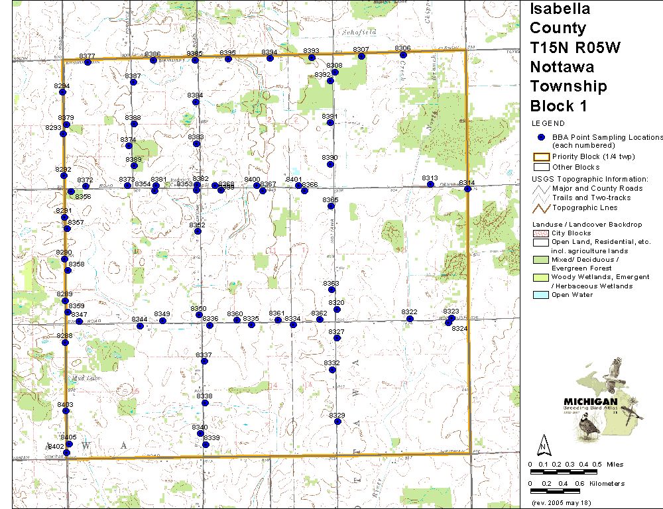This screenshot has height=509, width=663.
Task: Click the 8403 sampling point marker
Action: [x=66, y=411]
